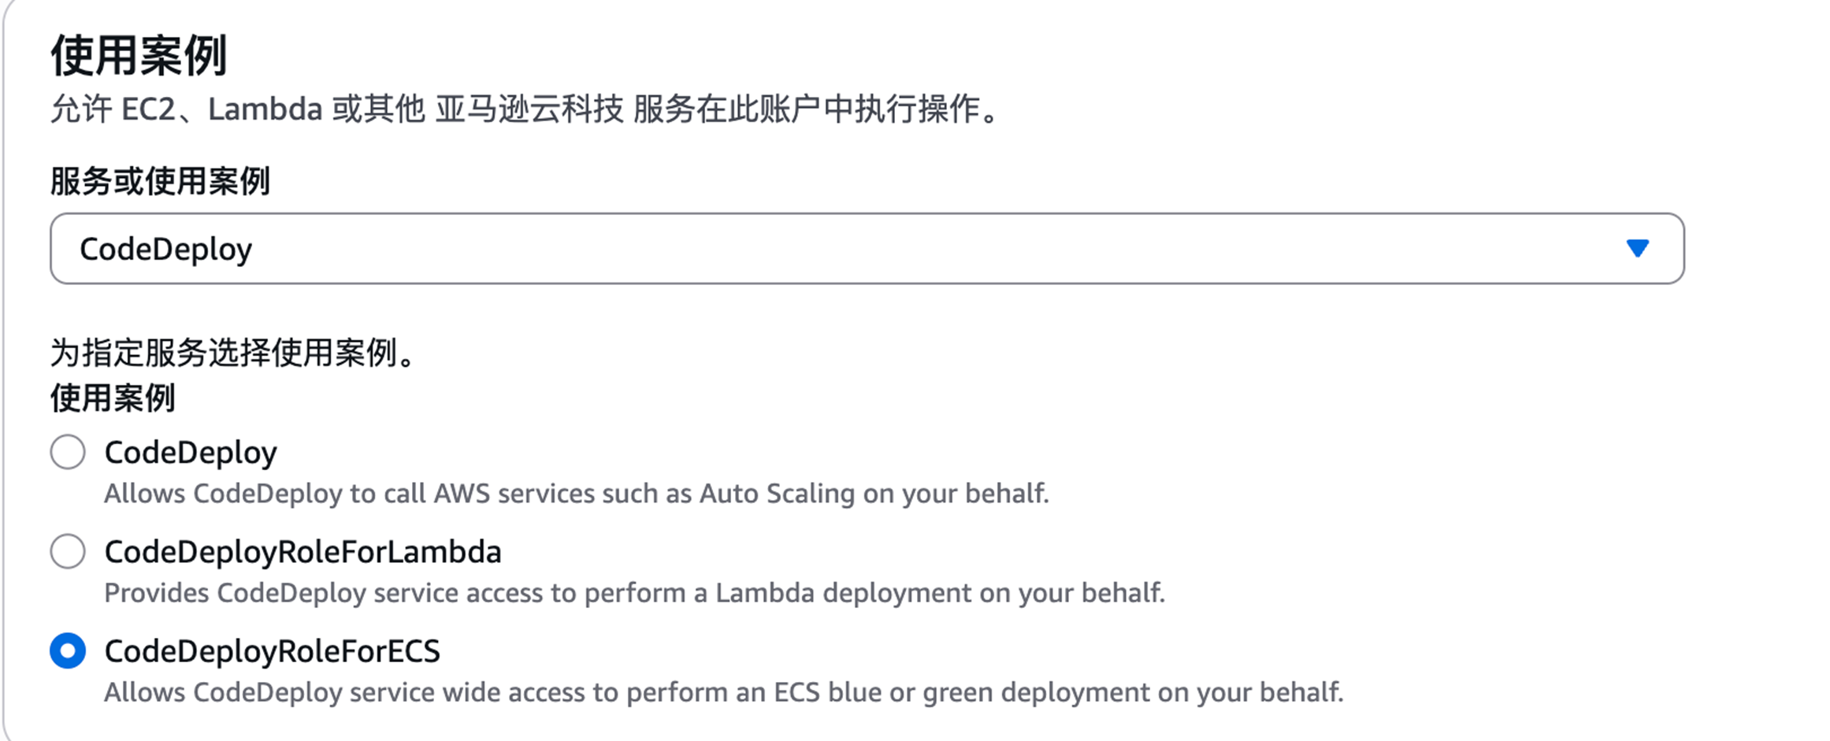
Task: Click the Auto Scaling description under CodeDeploy
Action: pyautogui.click(x=576, y=494)
